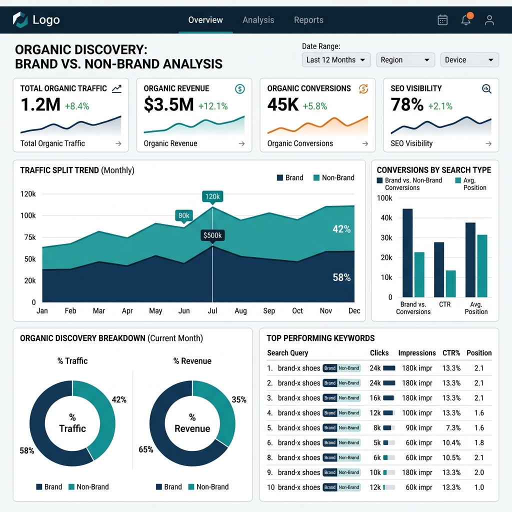Click Brand legend under % Traffic donut
Screen dimensions: 512x512
tap(49, 487)
